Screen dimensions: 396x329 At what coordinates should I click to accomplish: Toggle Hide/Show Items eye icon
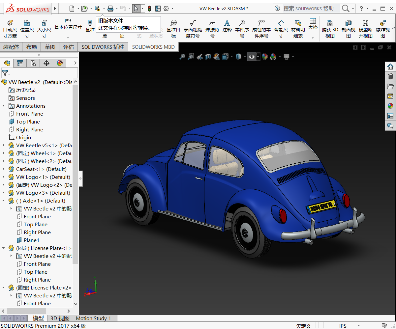pyautogui.click(x=252, y=57)
